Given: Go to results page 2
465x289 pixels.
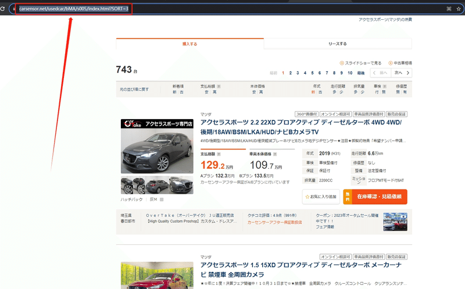Looking at the screenshot, I should (290, 73).
